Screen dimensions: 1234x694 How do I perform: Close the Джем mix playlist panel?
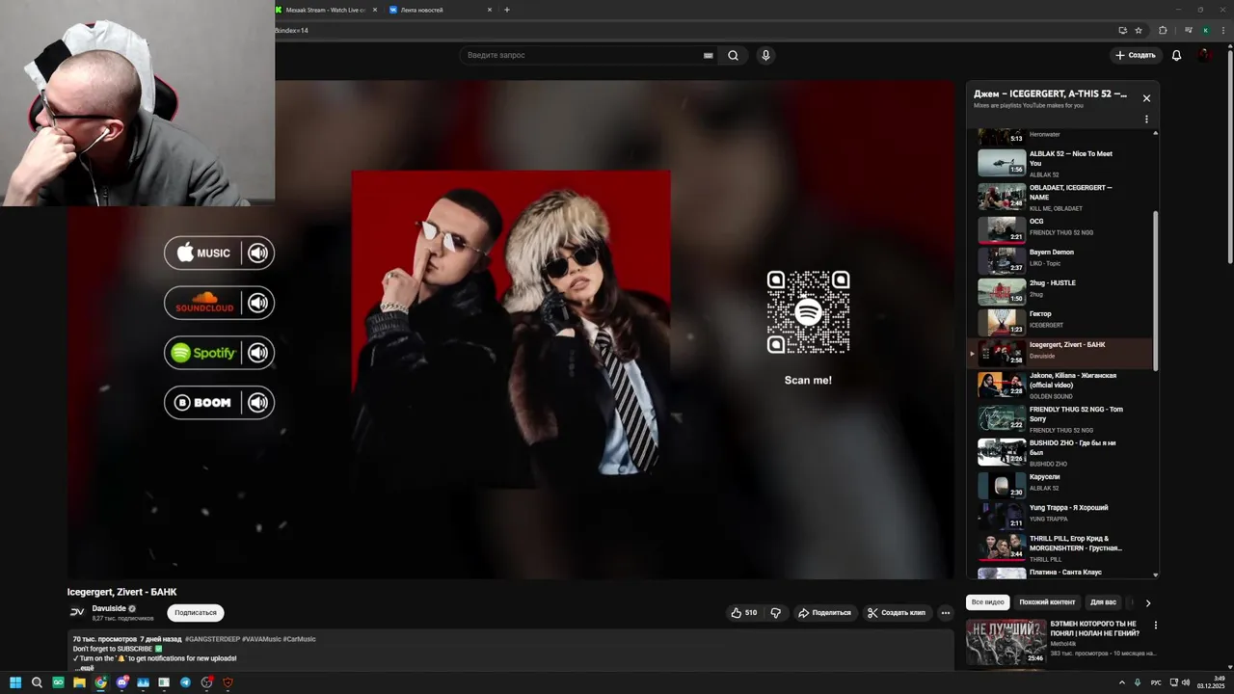tap(1146, 98)
